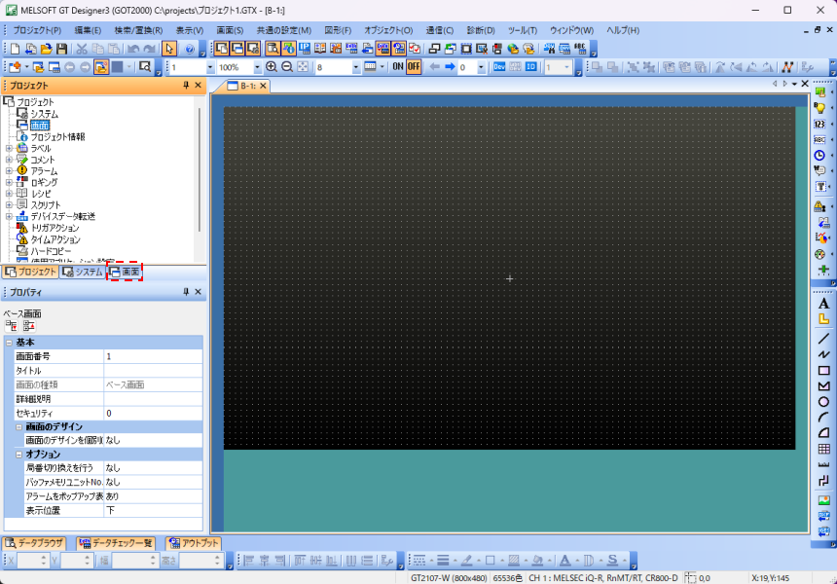
Task: Click the Lamp object icon
Action: click(x=819, y=108)
